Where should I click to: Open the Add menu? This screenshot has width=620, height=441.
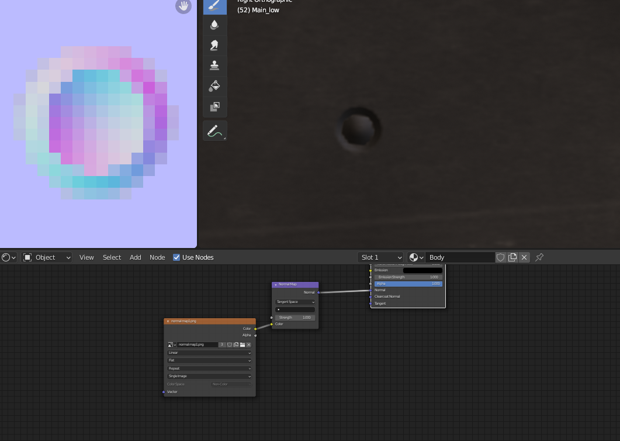[135, 257]
